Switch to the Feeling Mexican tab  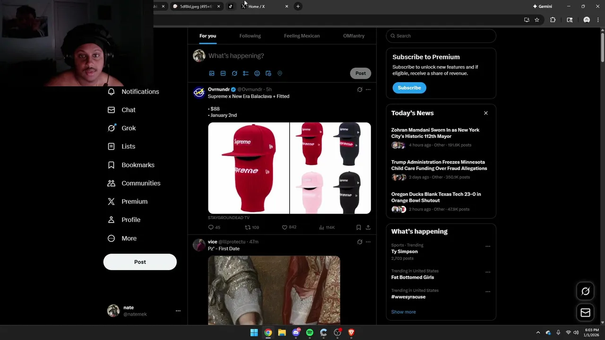pos(302,36)
